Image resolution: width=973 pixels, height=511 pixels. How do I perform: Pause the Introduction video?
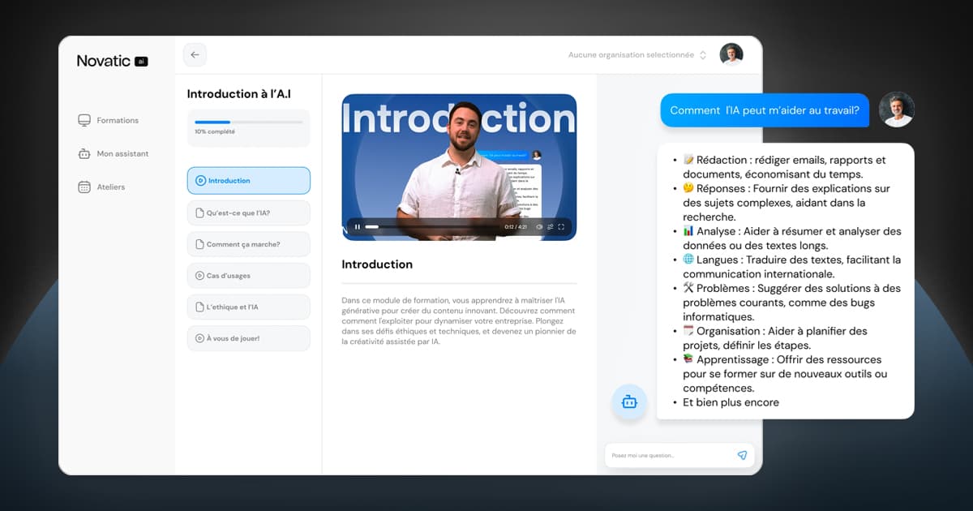[x=357, y=227]
